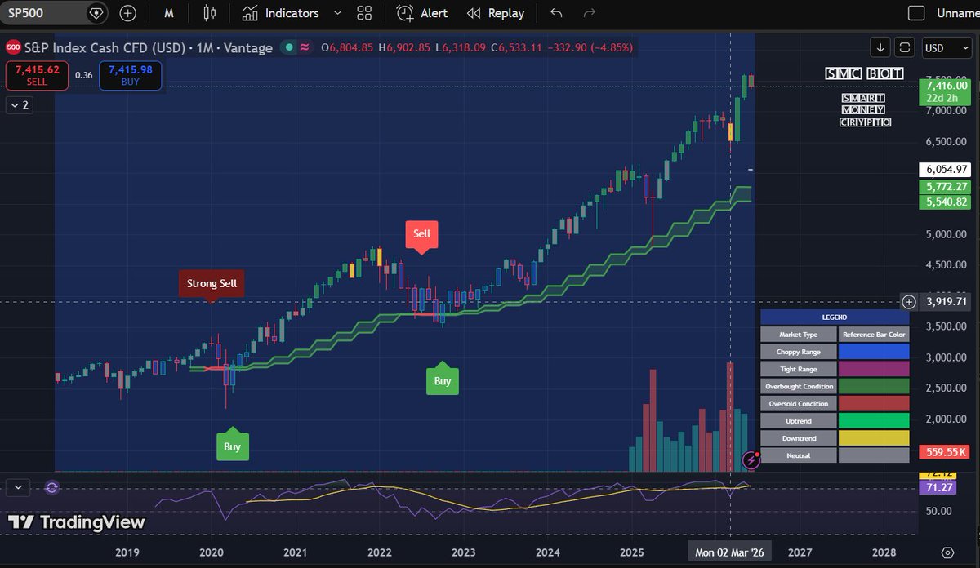Screen dimensions: 980x568
Task: Click the green market status dot
Action: pos(288,47)
